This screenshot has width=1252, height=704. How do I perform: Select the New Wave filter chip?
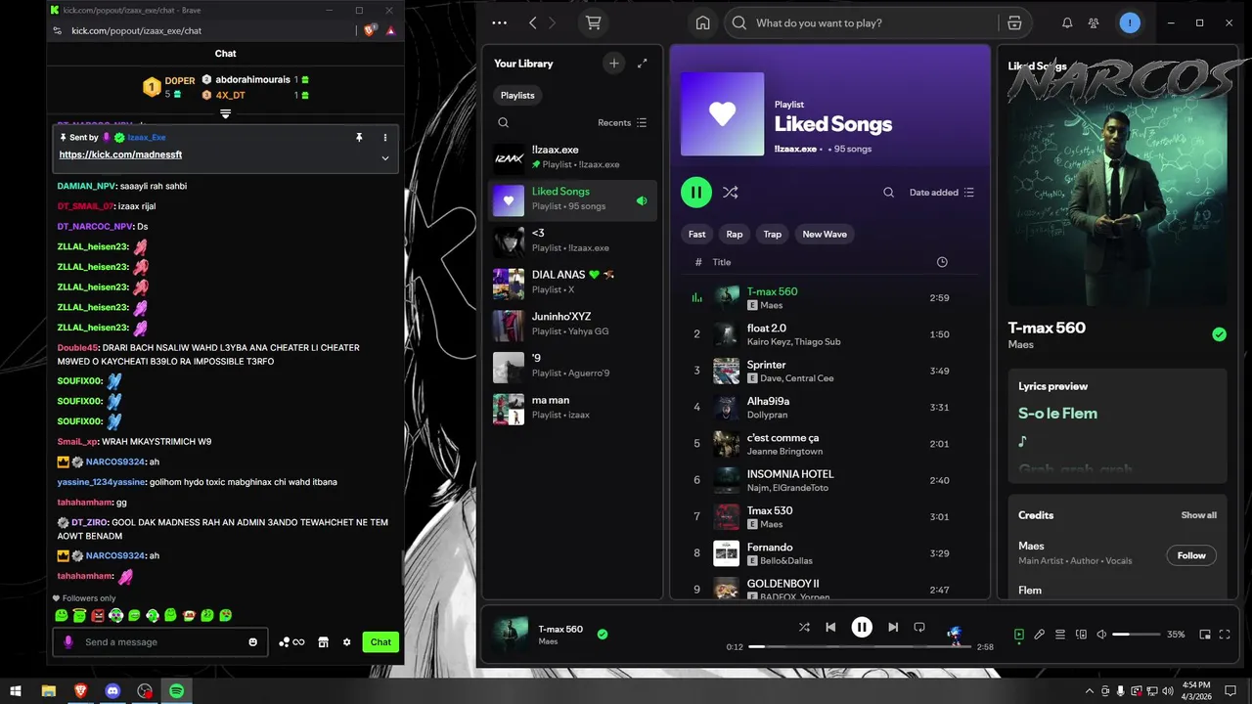(x=825, y=234)
